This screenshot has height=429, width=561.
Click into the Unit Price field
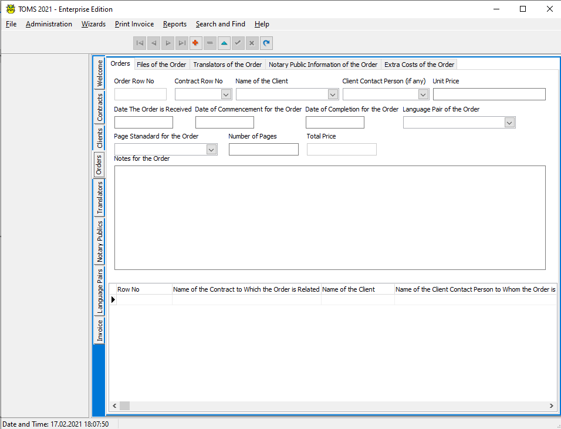coord(489,94)
